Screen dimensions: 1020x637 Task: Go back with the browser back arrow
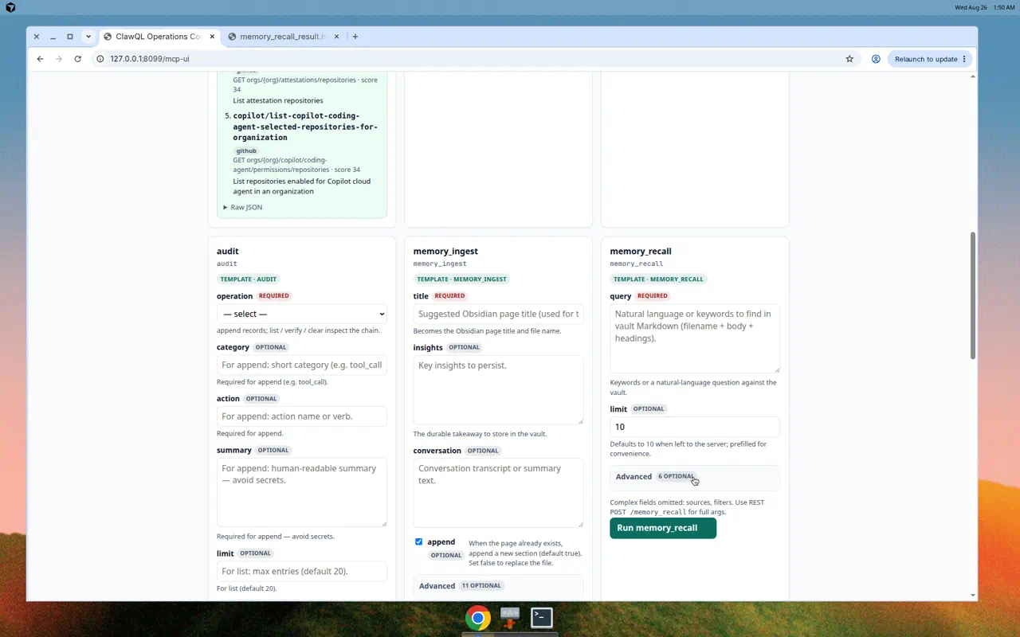point(41,59)
